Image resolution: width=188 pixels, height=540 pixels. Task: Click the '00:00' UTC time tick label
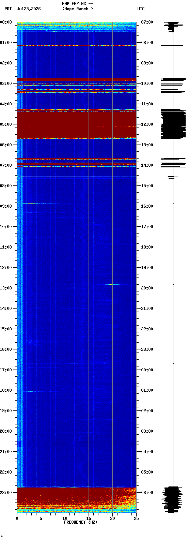tap(147, 370)
